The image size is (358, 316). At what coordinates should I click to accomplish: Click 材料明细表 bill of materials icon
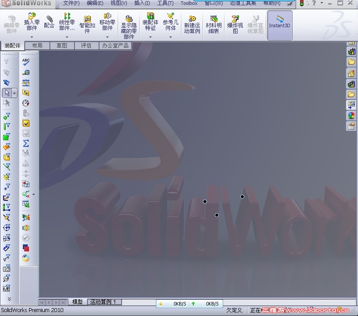click(x=213, y=25)
